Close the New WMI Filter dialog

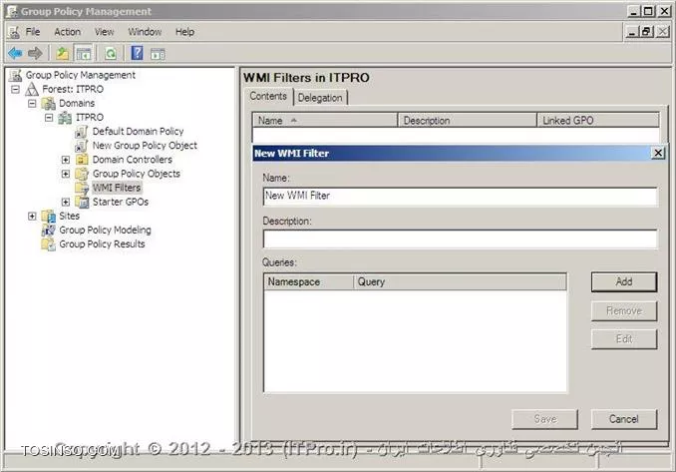[x=658, y=153]
